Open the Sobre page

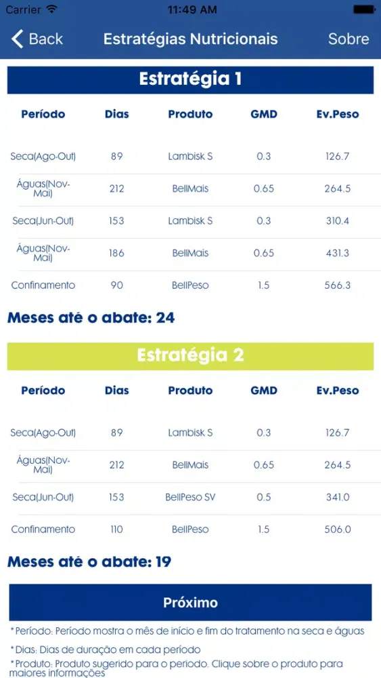coord(349,39)
